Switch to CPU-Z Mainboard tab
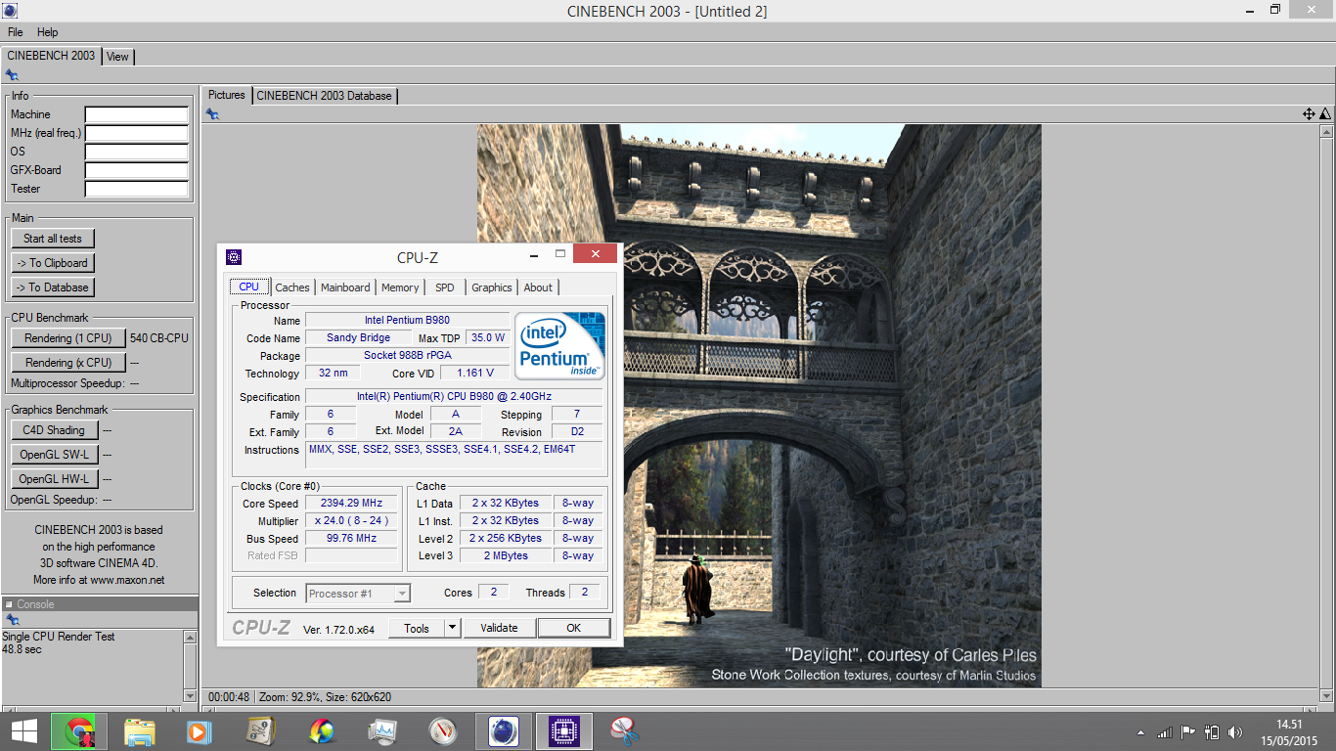1336x751 pixels. pos(346,287)
